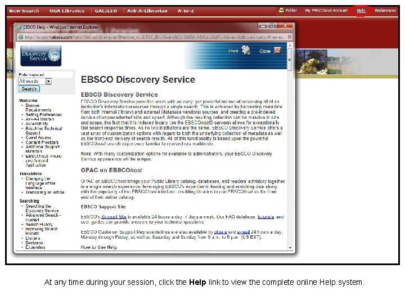Click the scrollbar up arrow in help window
Screen dimensions: 405x304
(290, 46)
